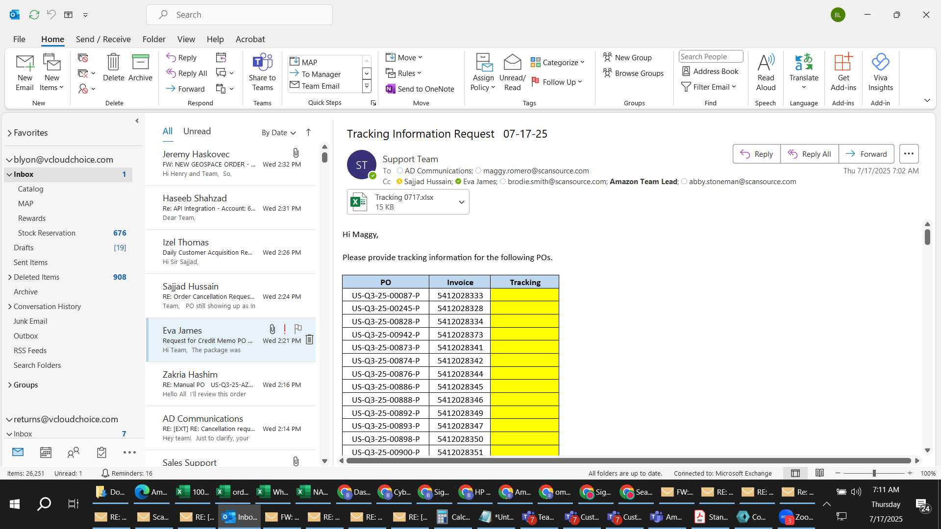Screen dimensions: 941x529
Task: Open the File menu
Action: (x=19, y=39)
